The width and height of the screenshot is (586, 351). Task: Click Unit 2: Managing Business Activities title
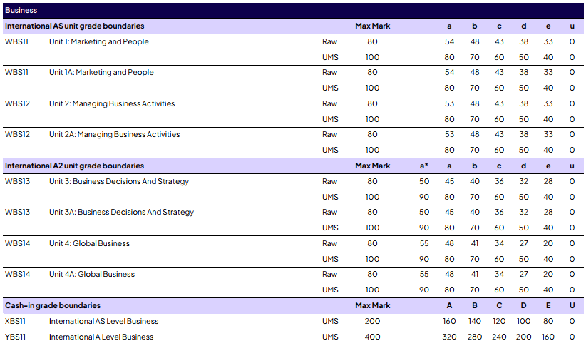pyautogui.click(x=112, y=103)
